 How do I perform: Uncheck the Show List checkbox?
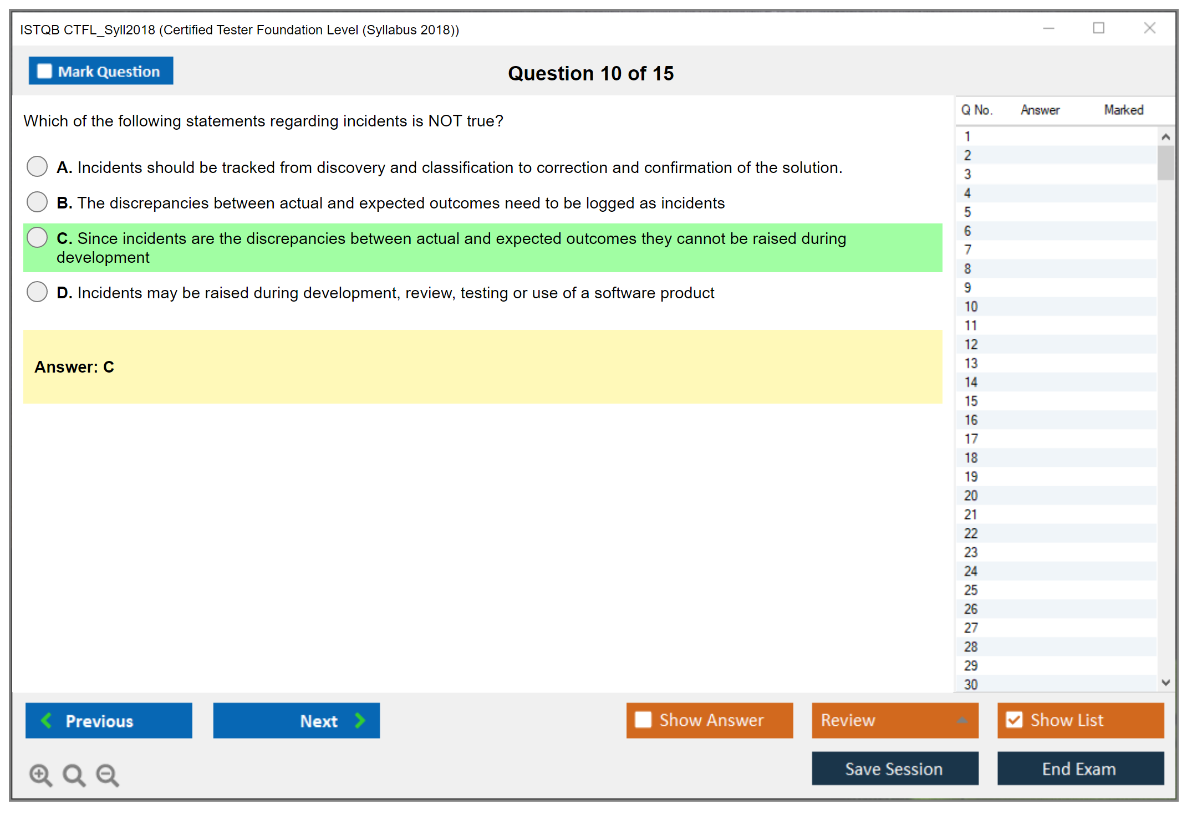(1014, 720)
